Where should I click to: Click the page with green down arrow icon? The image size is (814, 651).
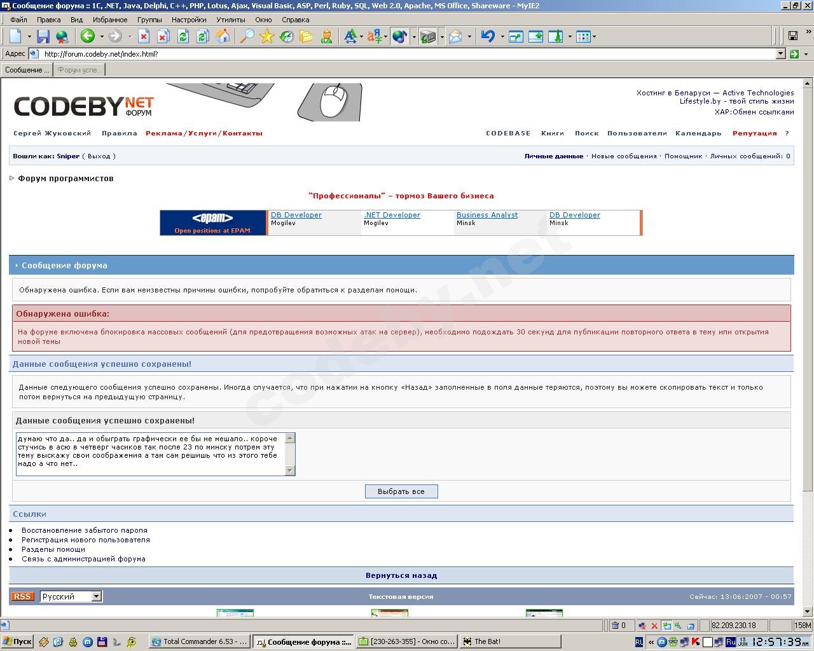tap(555, 36)
